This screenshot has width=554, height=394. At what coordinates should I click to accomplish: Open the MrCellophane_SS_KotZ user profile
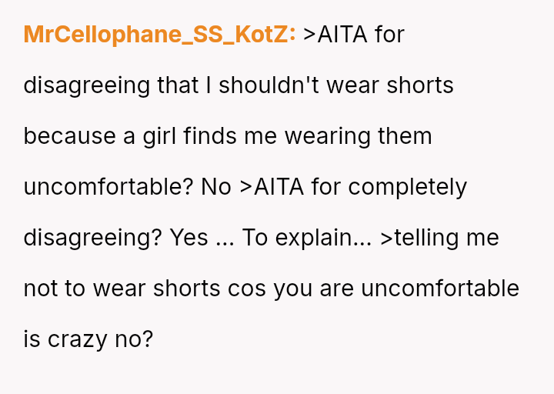click(160, 35)
